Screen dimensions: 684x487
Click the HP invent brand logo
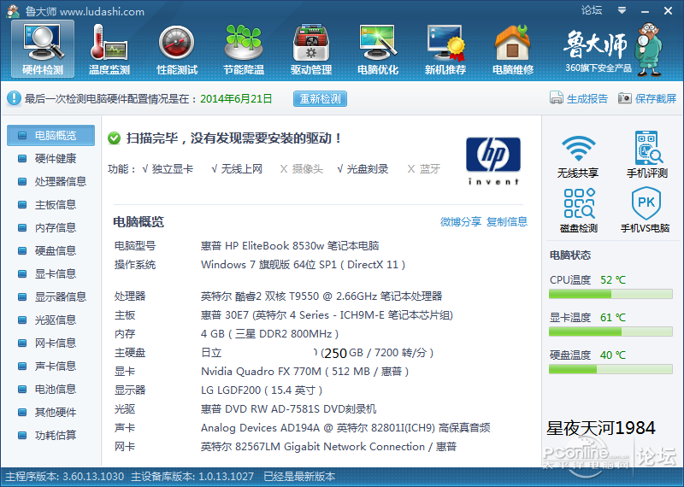(493, 161)
